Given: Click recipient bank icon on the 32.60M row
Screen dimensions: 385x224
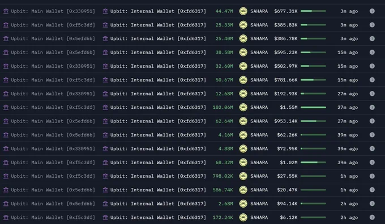Looking at the screenshot, I should pyautogui.click(x=105, y=66).
